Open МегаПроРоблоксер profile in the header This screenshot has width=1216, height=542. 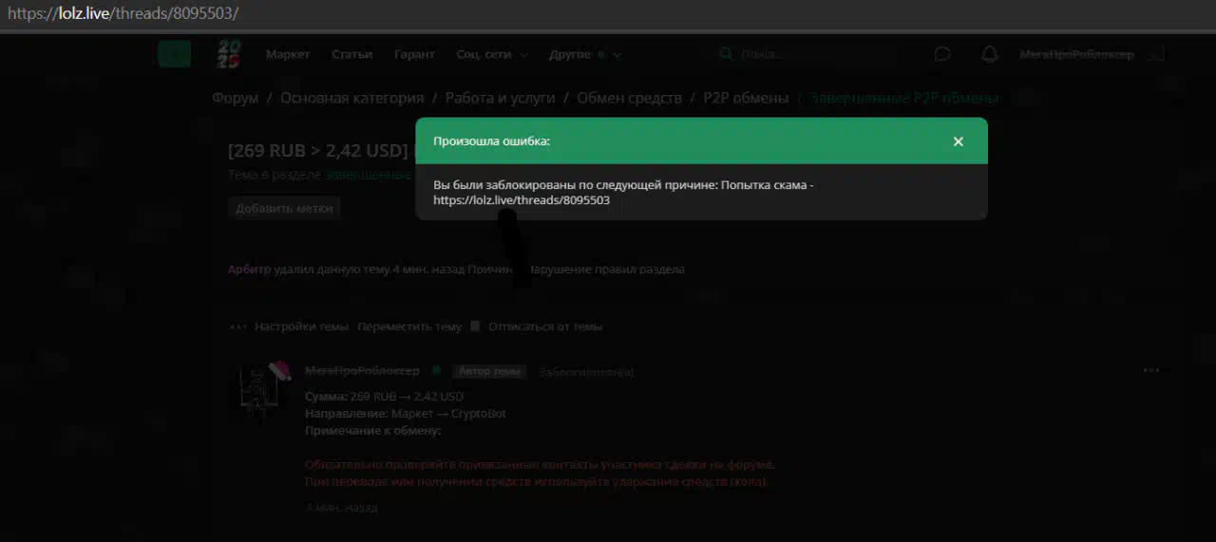[x=1076, y=54]
